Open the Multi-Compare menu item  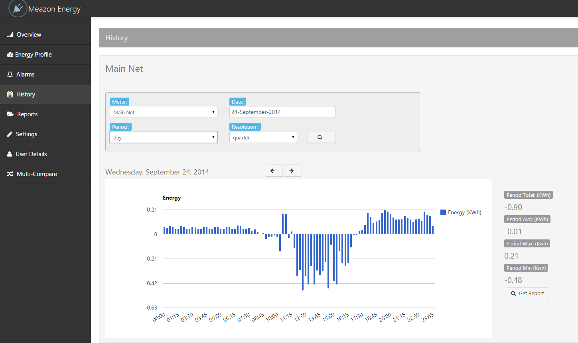[45, 174]
